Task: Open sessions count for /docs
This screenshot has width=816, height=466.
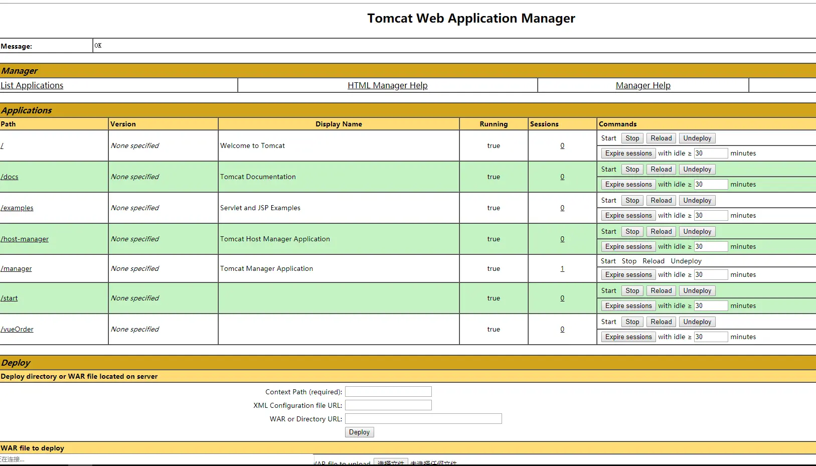Action: click(x=562, y=177)
